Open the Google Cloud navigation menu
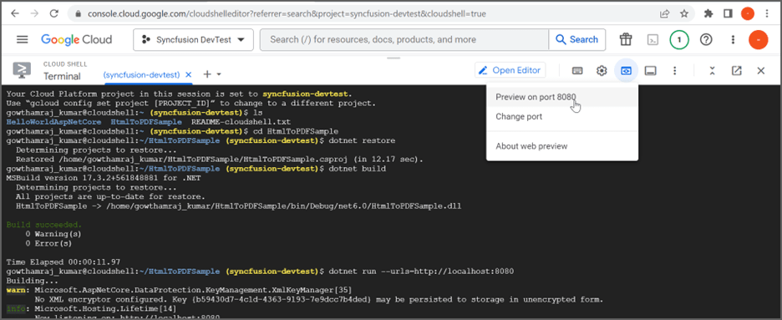This screenshot has height=320, width=782. (23, 39)
